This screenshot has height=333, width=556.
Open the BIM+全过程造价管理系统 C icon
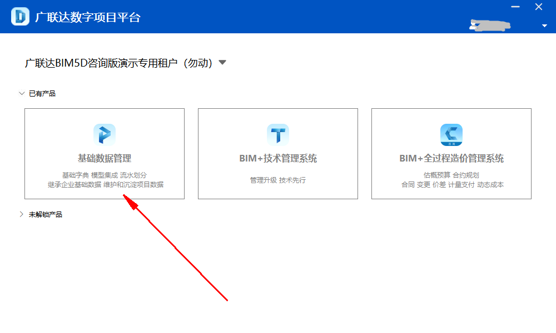451,134
